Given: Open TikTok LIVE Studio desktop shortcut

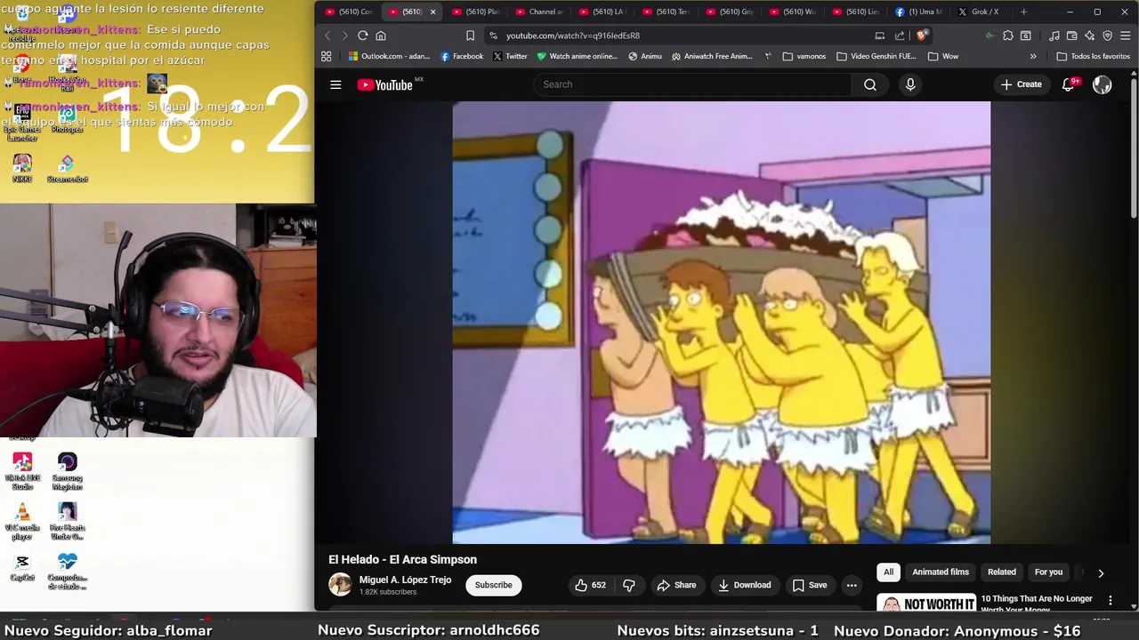Looking at the screenshot, I should [x=22, y=471].
